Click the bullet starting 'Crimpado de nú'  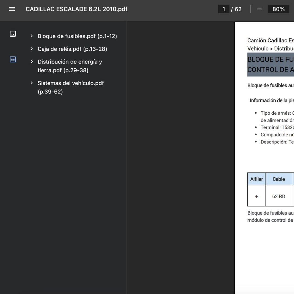[277, 135]
